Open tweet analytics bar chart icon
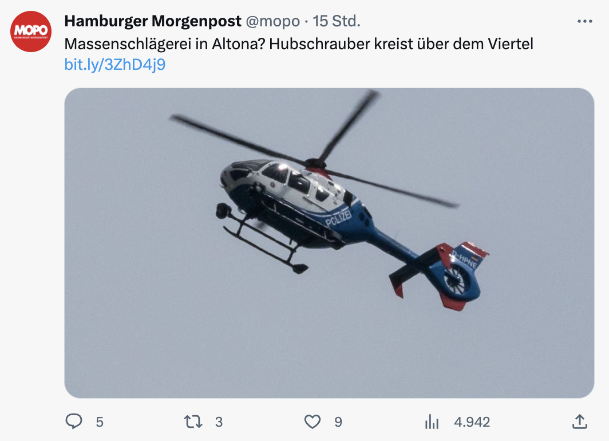The height and width of the screenshot is (441, 609). point(432,422)
